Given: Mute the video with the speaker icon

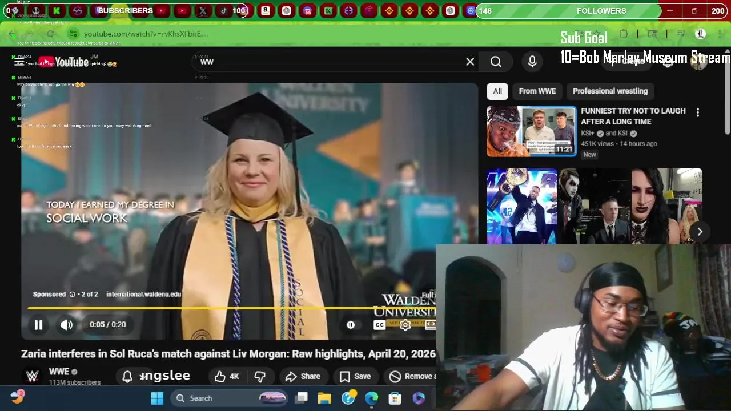Looking at the screenshot, I should click(66, 325).
